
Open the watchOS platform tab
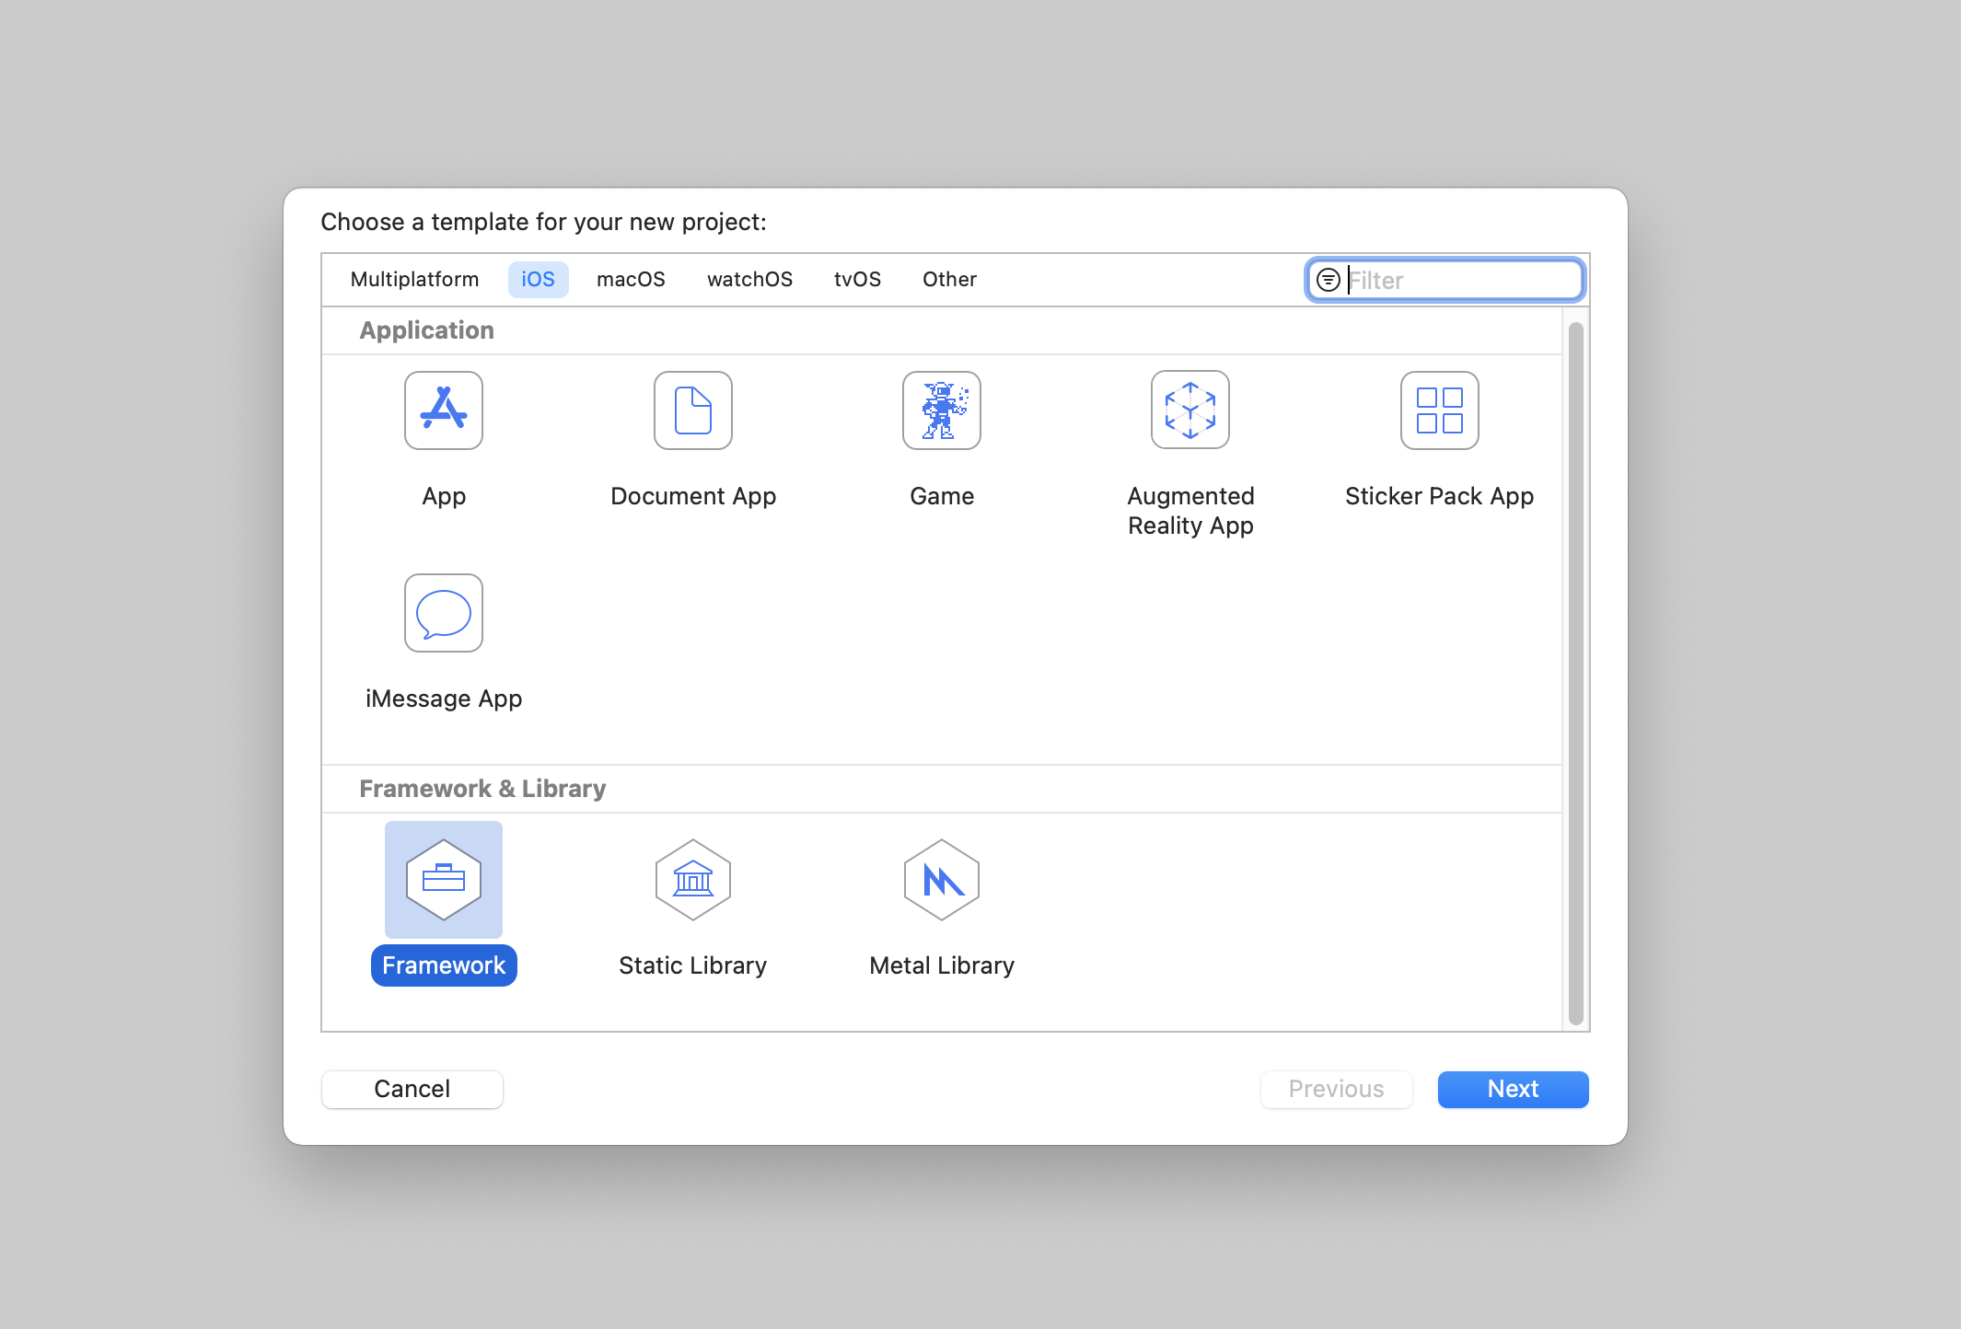point(749,280)
